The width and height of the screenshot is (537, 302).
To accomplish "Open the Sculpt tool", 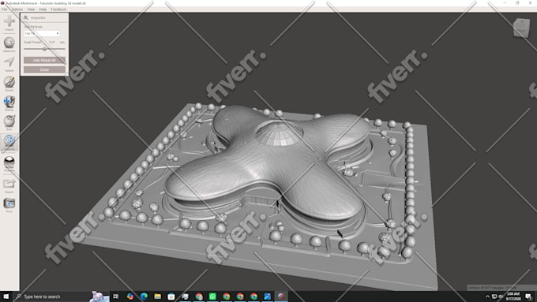I will click(9, 84).
